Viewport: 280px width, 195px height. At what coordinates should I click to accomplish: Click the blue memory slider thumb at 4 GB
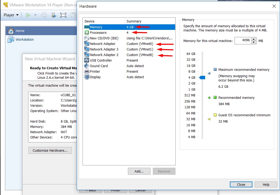pyautogui.click(x=202, y=77)
